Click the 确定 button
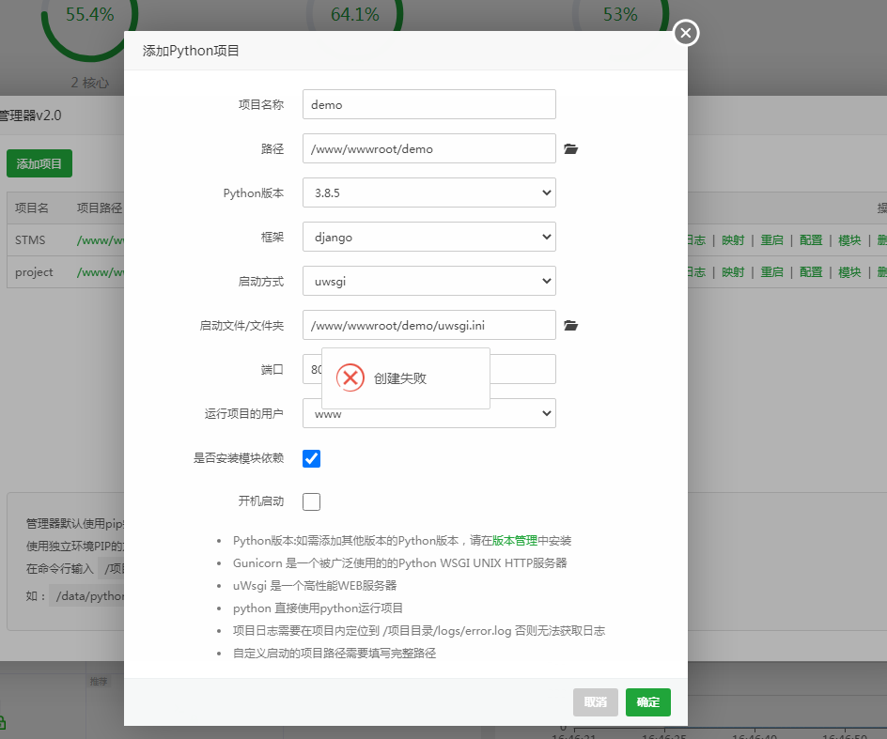The height and width of the screenshot is (739, 887). (647, 702)
